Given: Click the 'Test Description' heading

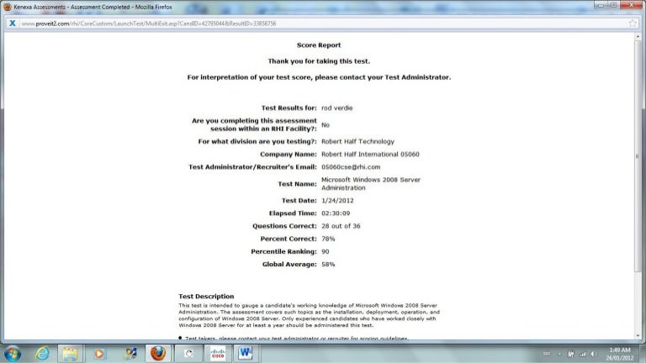Looking at the screenshot, I should point(206,297).
